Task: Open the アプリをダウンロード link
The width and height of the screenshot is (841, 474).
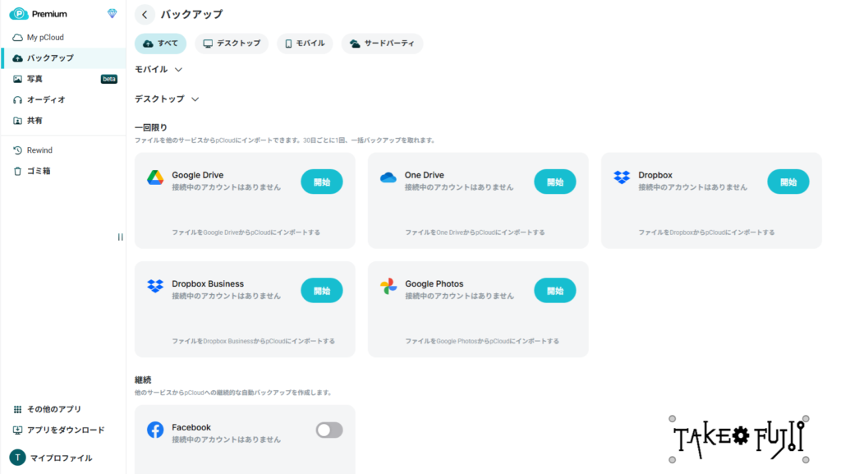Action: pyautogui.click(x=60, y=429)
